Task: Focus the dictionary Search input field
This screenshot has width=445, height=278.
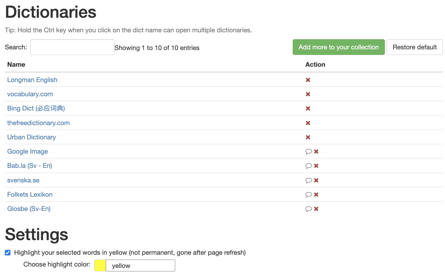Action: click(72, 47)
